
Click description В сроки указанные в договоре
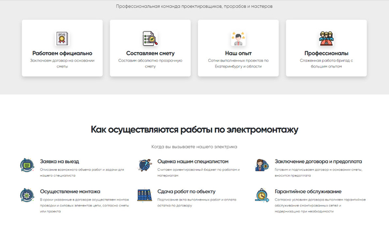click(x=84, y=206)
